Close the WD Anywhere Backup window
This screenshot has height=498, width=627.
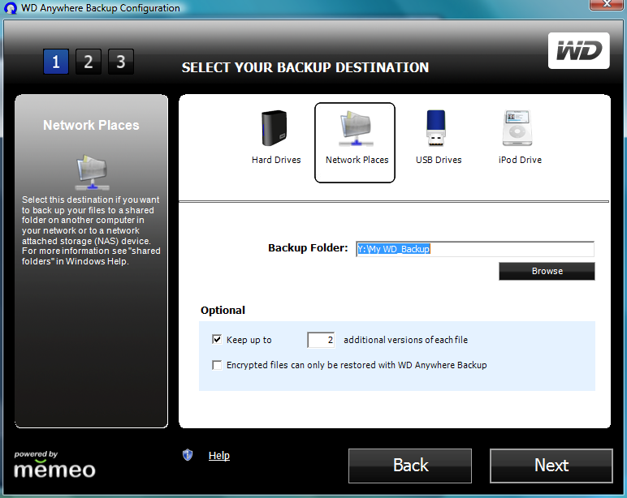click(x=607, y=3)
